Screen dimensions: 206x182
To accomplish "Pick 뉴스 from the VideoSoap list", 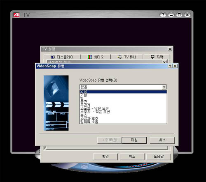I will click(123, 115).
